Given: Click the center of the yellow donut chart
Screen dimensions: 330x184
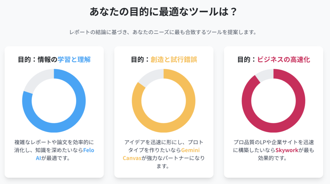Looking at the screenshot, I should point(163,101).
